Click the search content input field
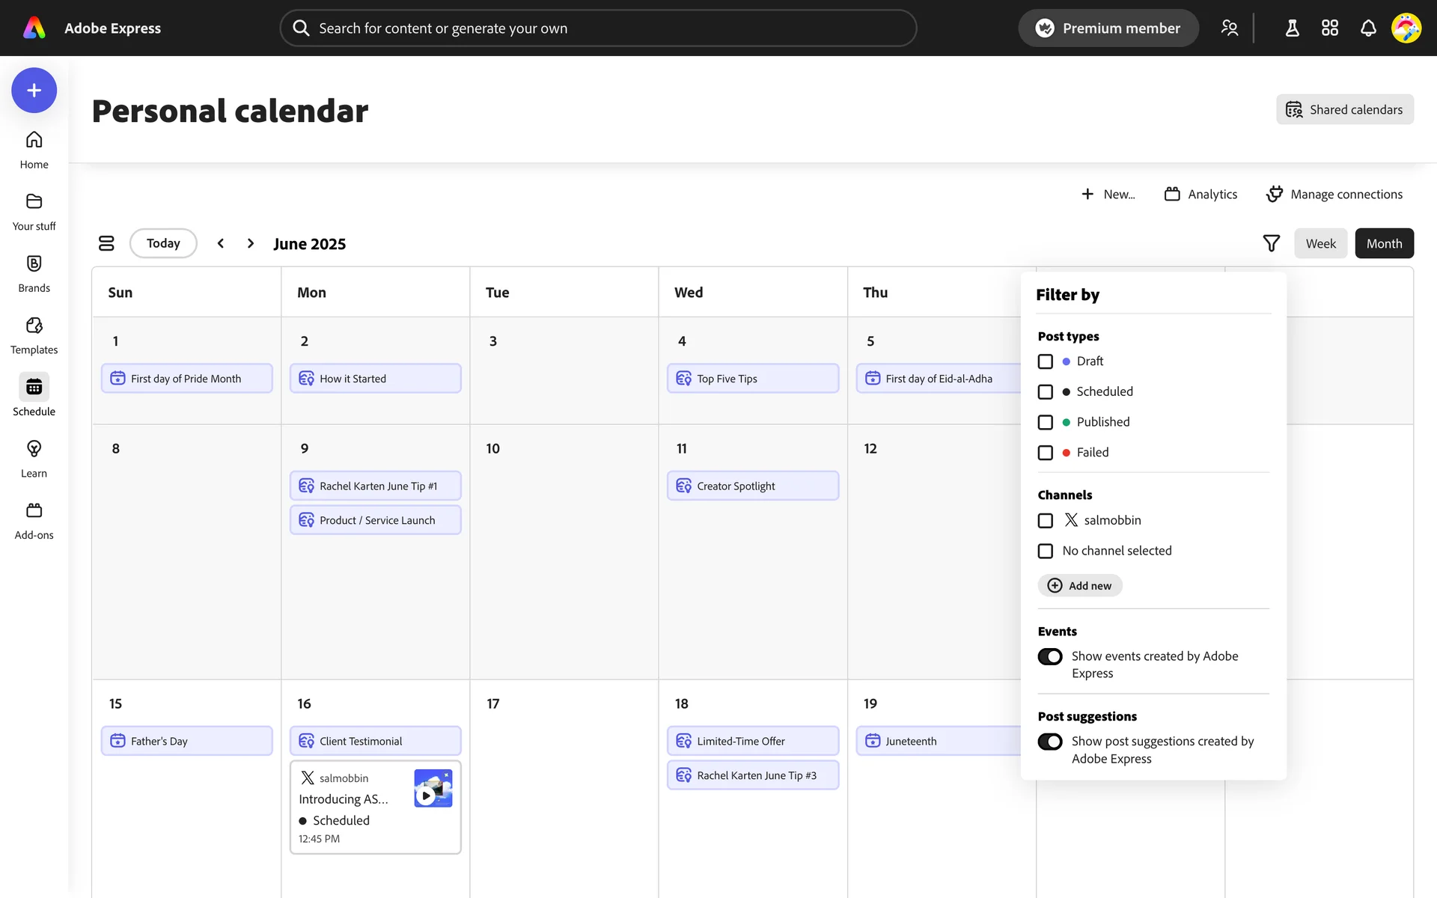This screenshot has height=898, width=1437. pos(599,28)
